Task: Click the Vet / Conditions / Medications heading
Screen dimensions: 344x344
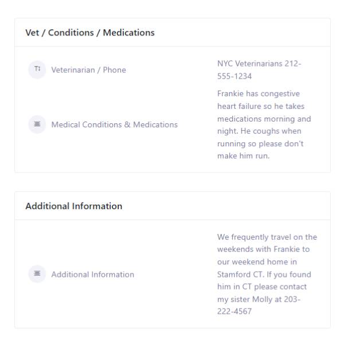Action: coord(90,33)
